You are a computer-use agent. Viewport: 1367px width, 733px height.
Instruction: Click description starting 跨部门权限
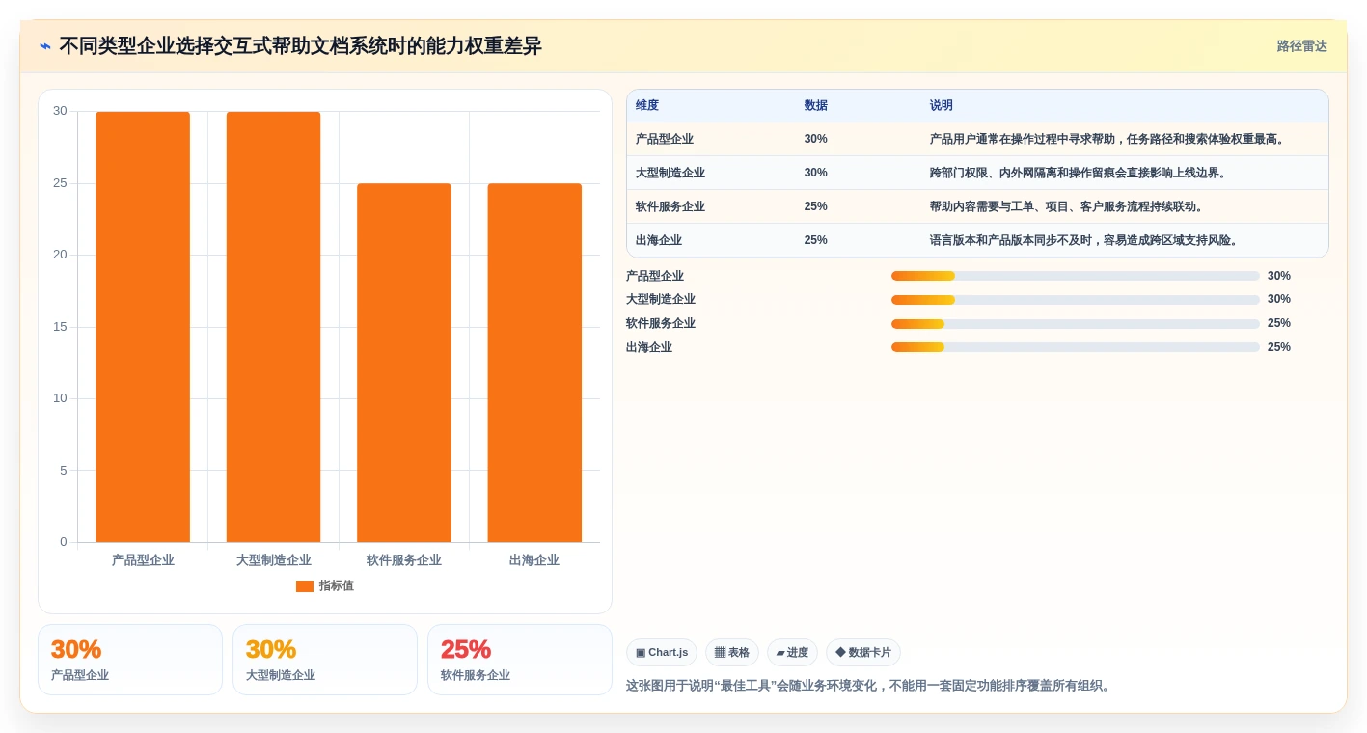(1080, 173)
